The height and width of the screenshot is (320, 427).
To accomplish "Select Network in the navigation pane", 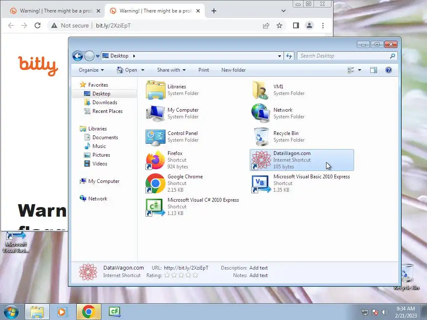I will (93, 199).
